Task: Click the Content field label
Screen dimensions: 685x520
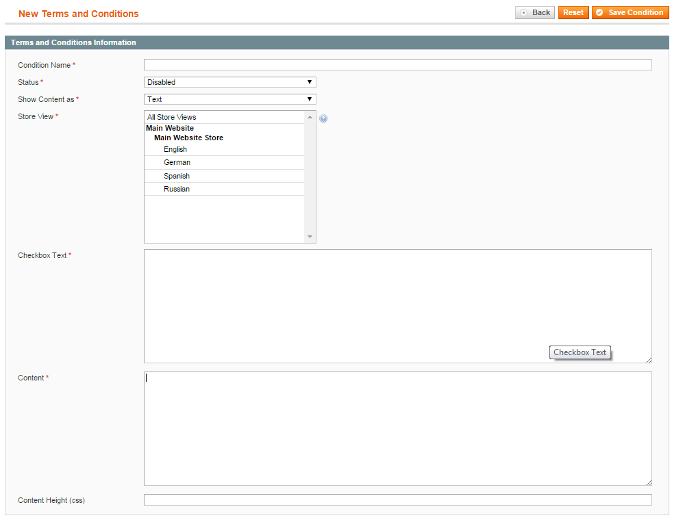Action: (31, 378)
